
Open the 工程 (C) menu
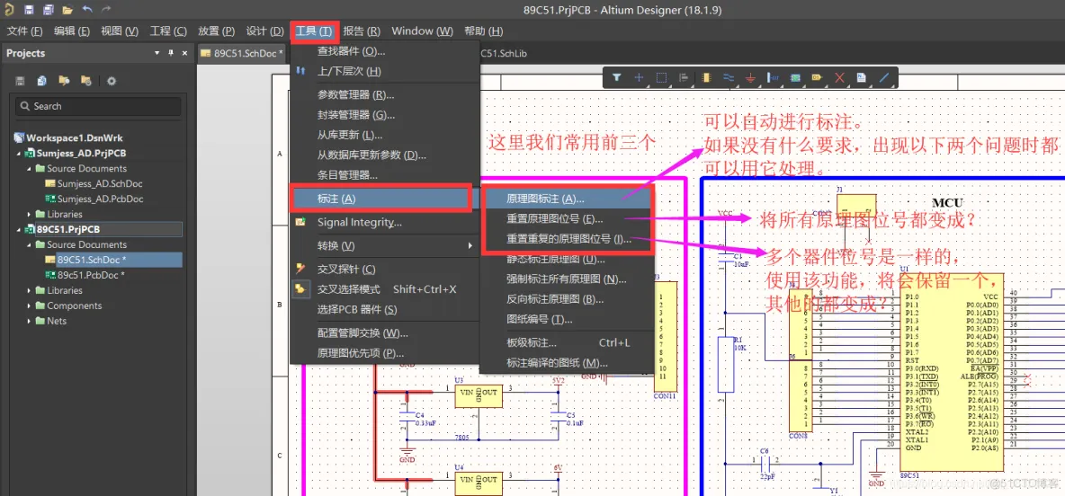click(168, 31)
